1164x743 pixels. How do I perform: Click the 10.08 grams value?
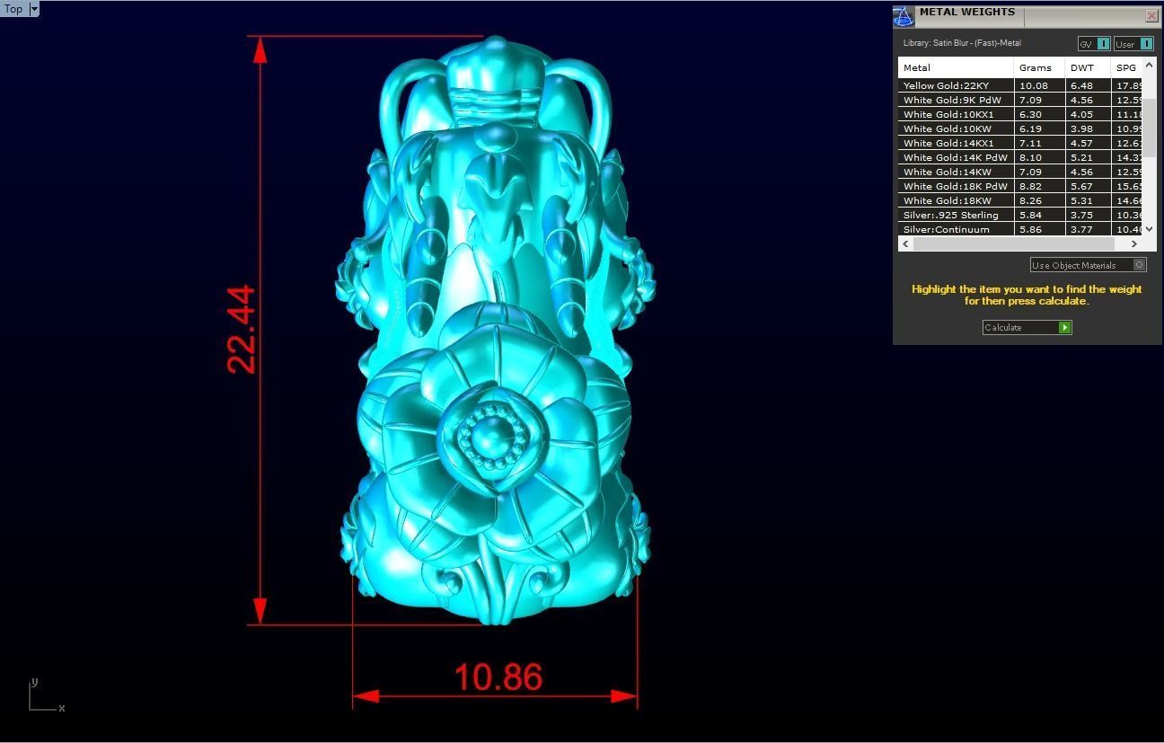coord(1033,86)
